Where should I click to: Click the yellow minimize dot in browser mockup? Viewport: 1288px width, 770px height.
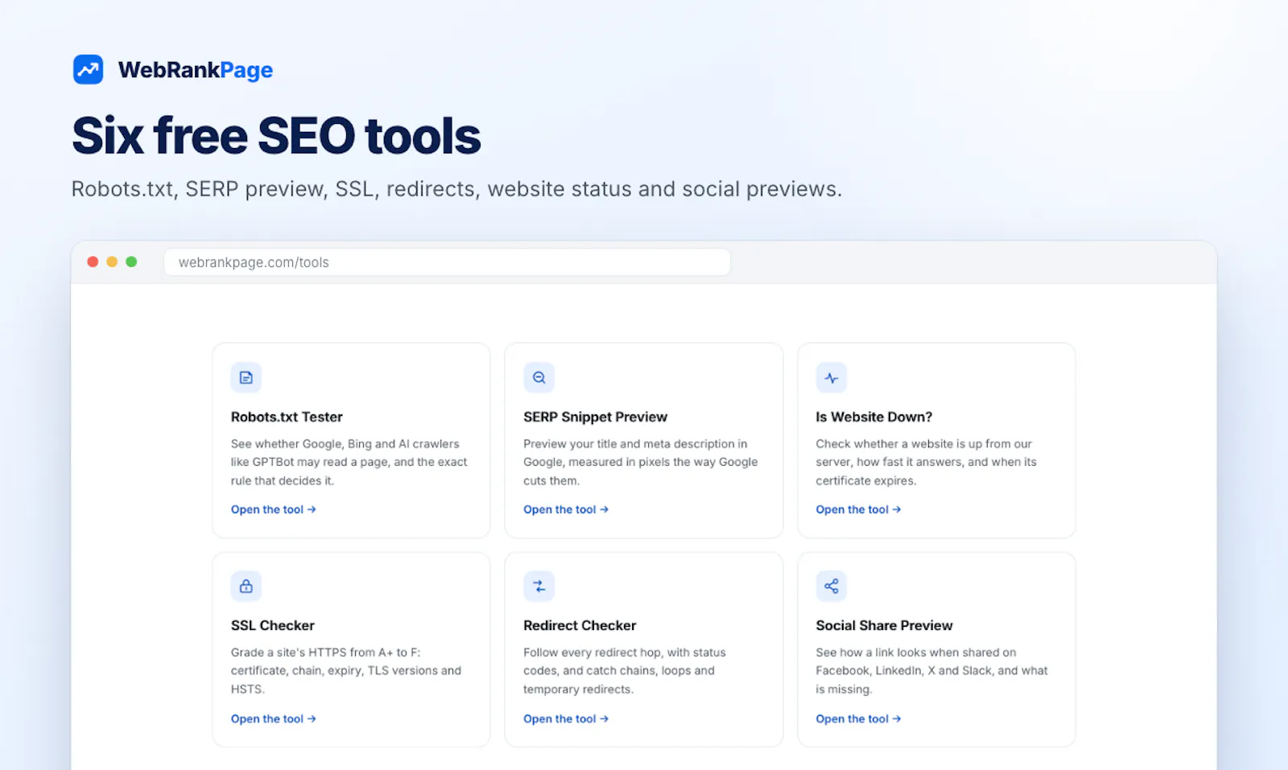(x=112, y=261)
